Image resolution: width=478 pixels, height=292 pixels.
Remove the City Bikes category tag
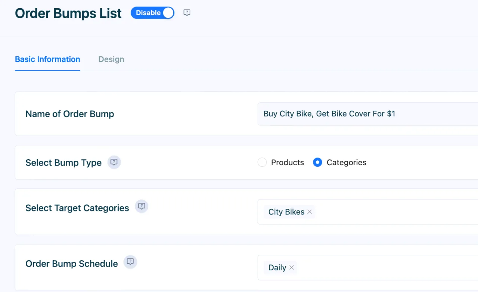[x=310, y=212]
